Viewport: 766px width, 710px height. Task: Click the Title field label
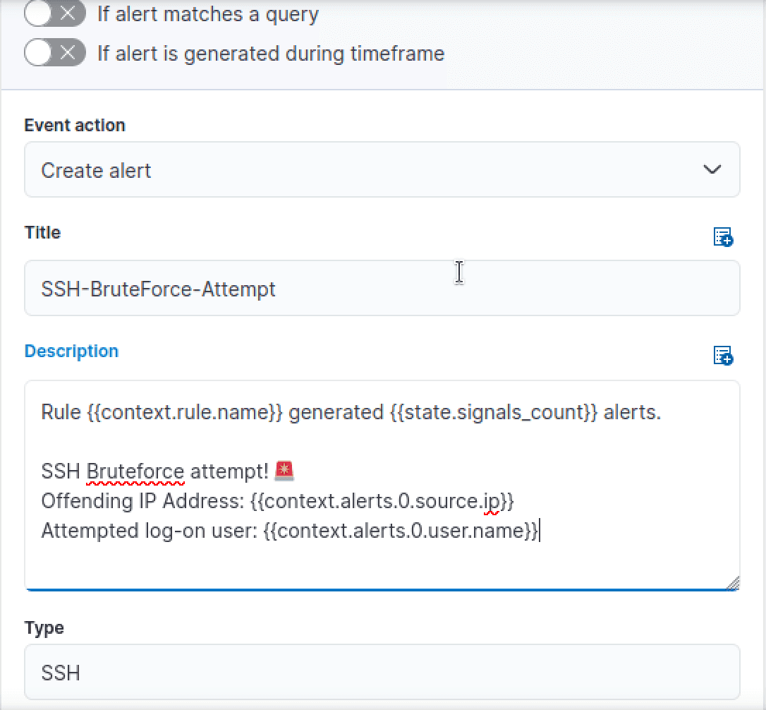(x=42, y=232)
